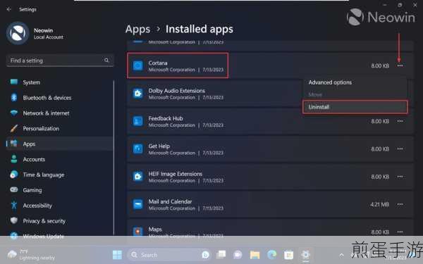Image resolution: width=423 pixels, height=264 pixels.
Task: Open the three-dot menu for Cortana
Action: [400, 65]
